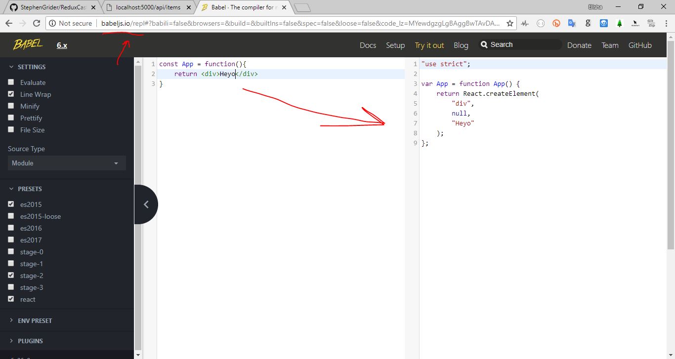Screen dimensions: 675x359
Task: Enable the es2015-loose preset
Action: click(11, 216)
